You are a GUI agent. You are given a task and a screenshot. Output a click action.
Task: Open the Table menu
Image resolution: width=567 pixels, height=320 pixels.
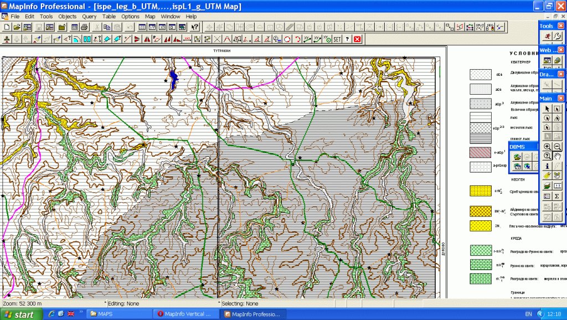[109, 17]
